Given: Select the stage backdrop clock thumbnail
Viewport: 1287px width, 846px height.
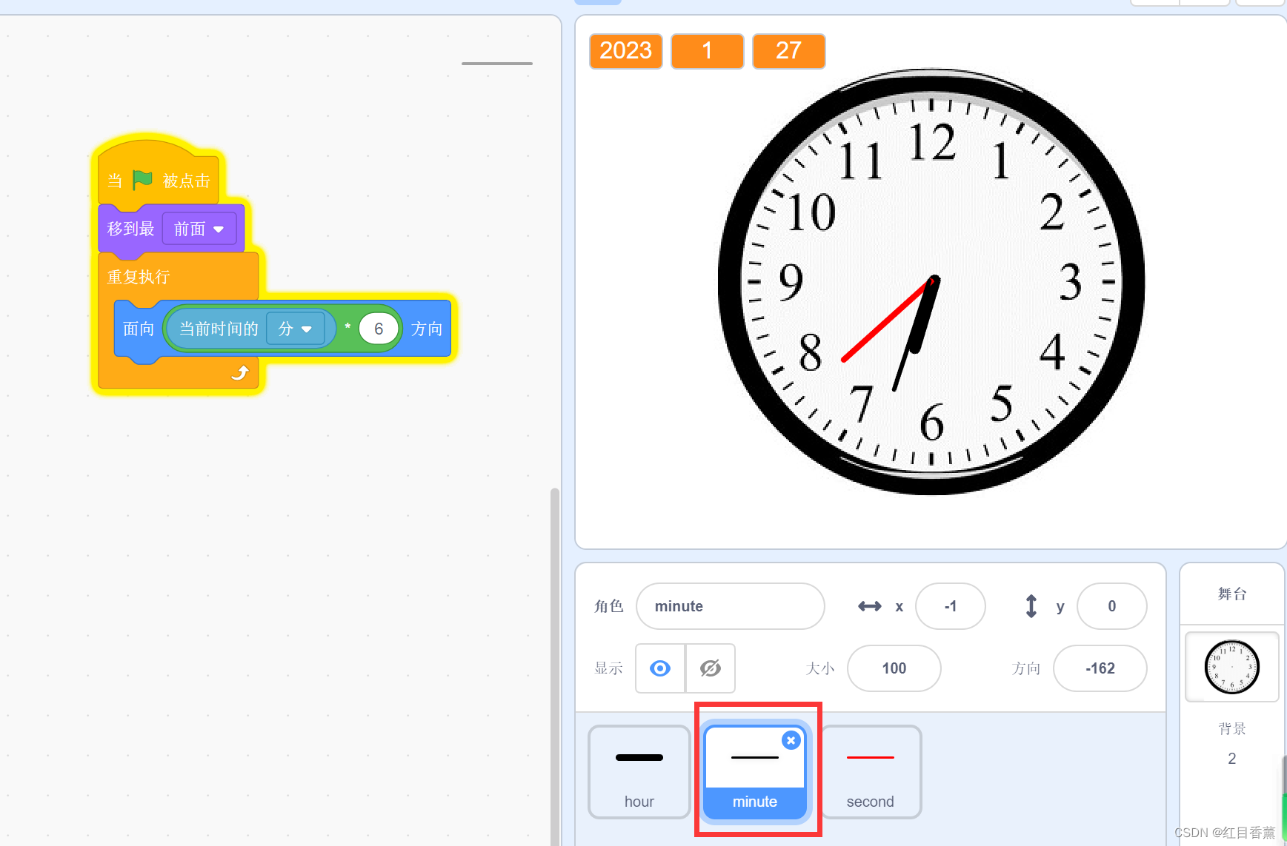Looking at the screenshot, I should tap(1232, 667).
